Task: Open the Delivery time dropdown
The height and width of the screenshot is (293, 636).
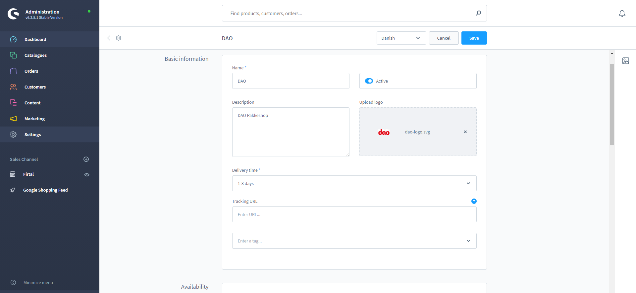Action: pyautogui.click(x=354, y=183)
